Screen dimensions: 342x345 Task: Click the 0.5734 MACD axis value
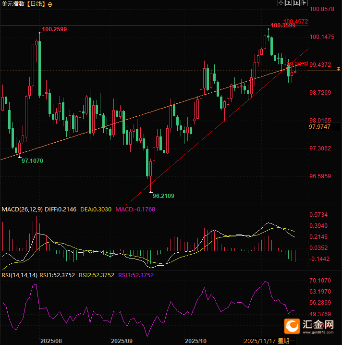pos(318,215)
